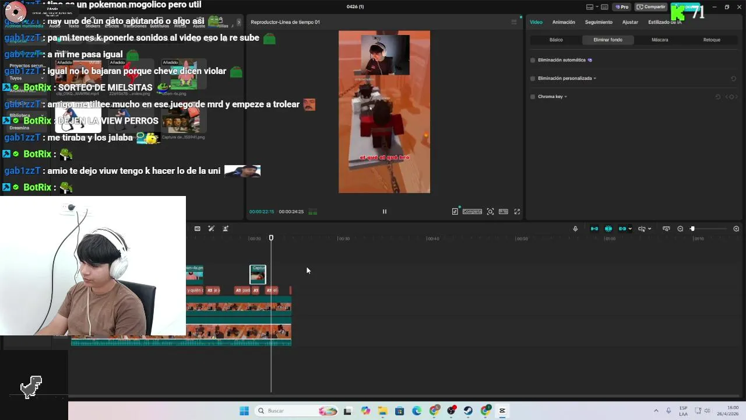This screenshot has height=420, width=746.
Task: Click the Completa quality button in the player
Action: pos(472,212)
